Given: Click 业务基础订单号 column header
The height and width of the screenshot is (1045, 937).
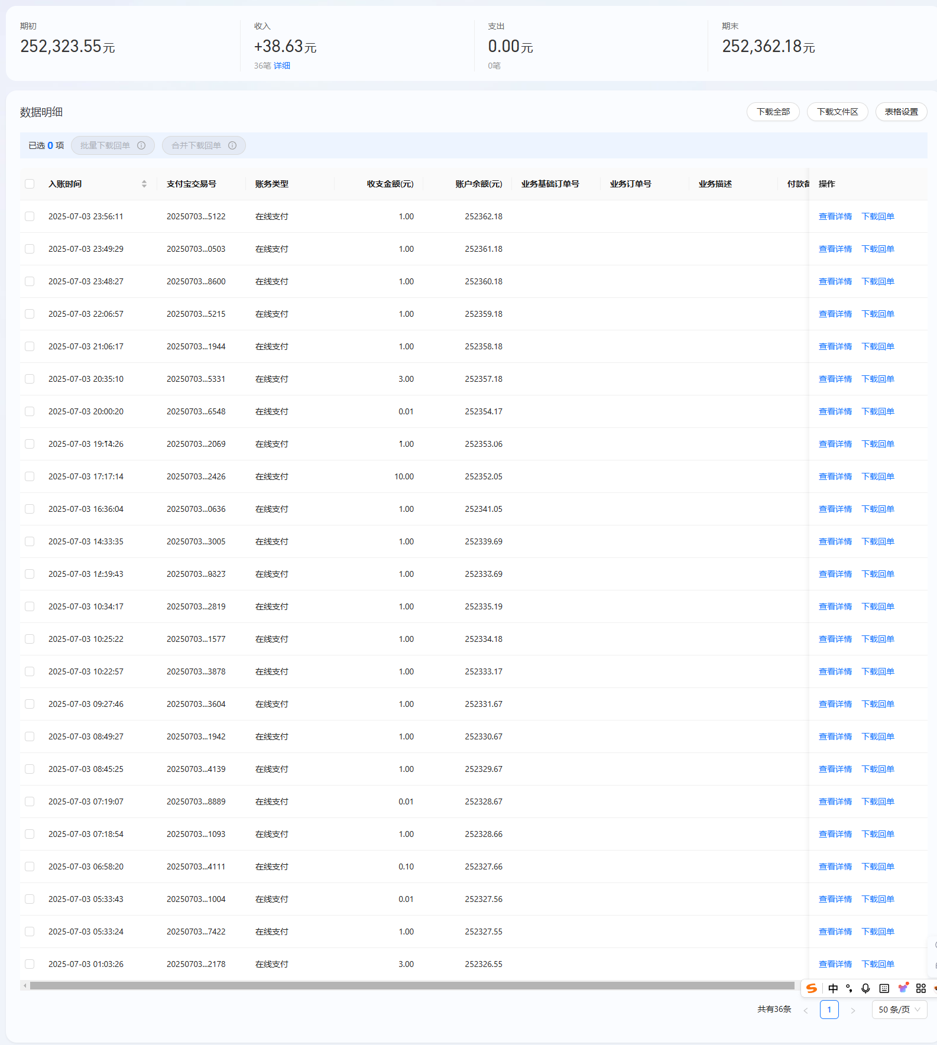Looking at the screenshot, I should coord(550,184).
